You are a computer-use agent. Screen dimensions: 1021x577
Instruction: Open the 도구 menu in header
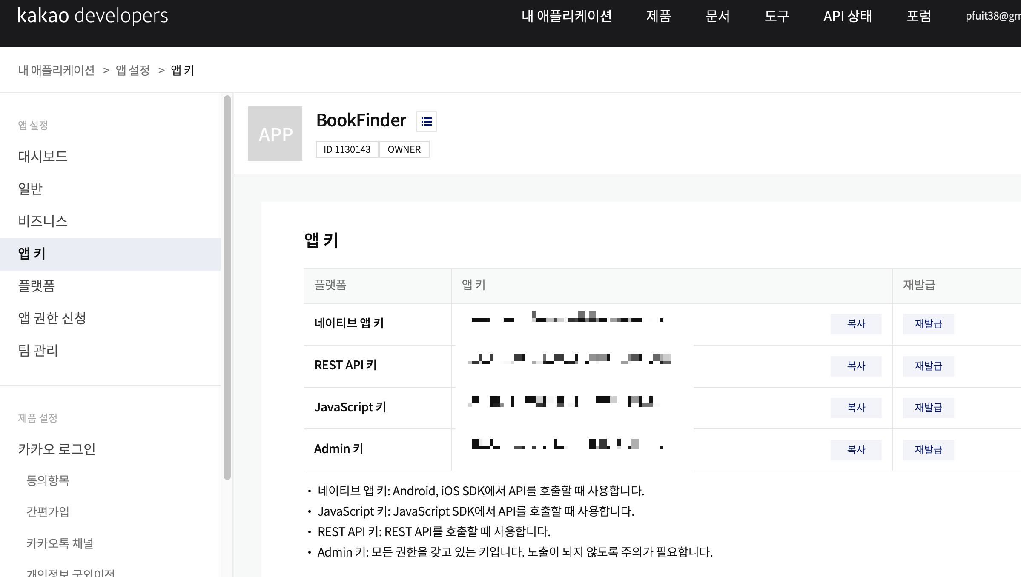coord(777,16)
